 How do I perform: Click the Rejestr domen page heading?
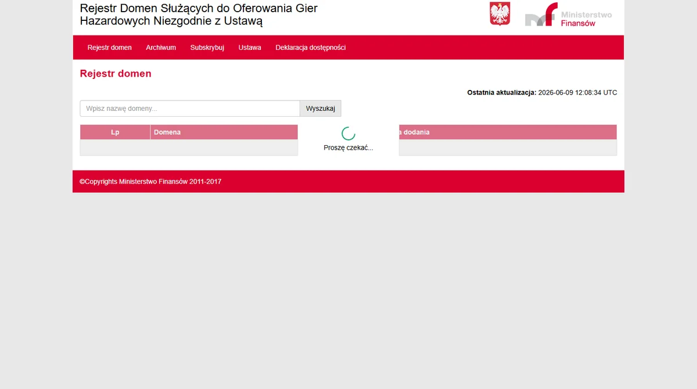point(116,74)
